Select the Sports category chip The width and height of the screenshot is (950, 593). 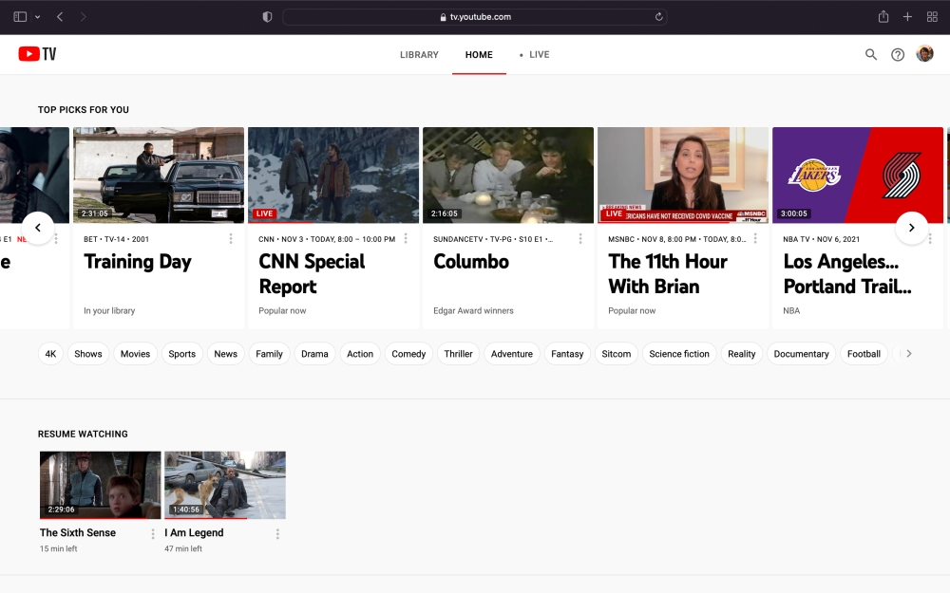tap(181, 354)
